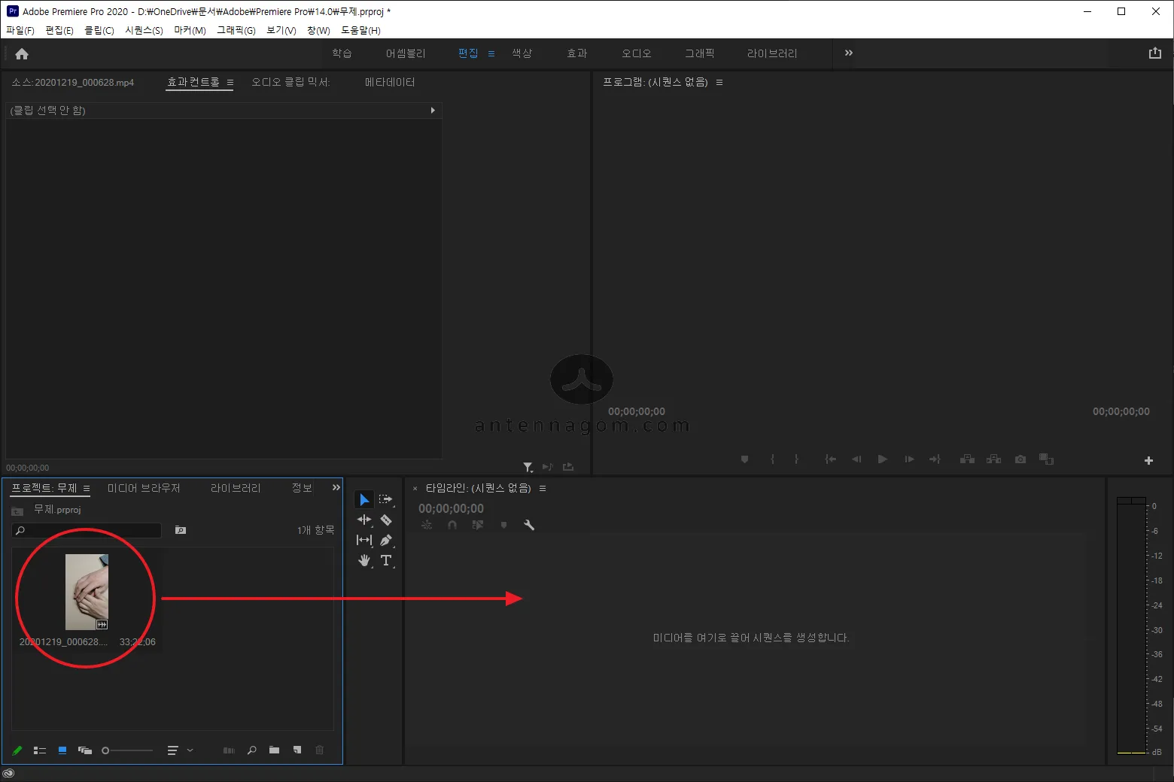Screen dimensions: 1174x782
Task: Open Effect Controls panel menu
Action: [x=230, y=83]
